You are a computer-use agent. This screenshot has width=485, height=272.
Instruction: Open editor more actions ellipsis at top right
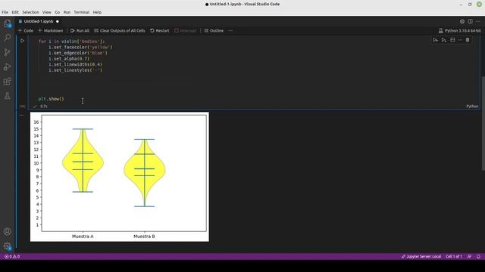[x=478, y=21]
